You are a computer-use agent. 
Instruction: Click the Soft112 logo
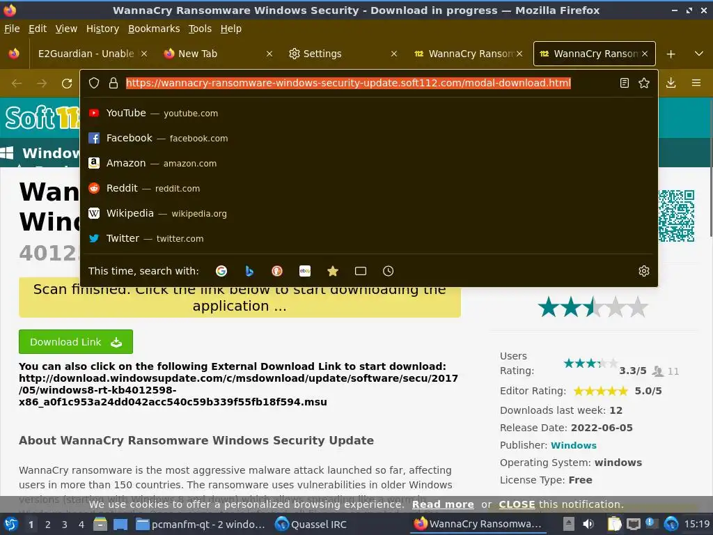(x=42, y=117)
